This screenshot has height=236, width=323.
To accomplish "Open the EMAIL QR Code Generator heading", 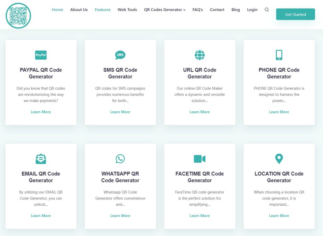I will tap(41, 177).
